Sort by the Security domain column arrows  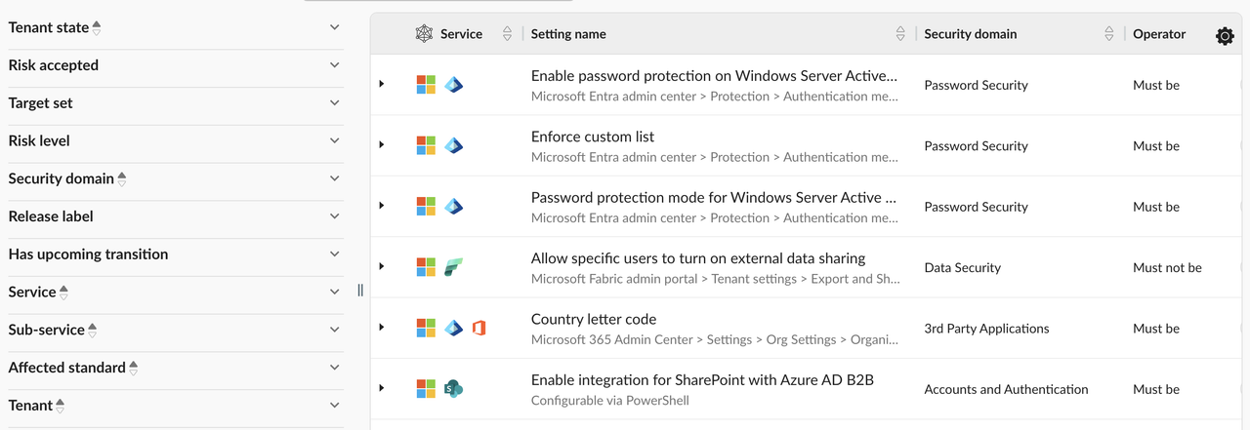[x=1108, y=34]
